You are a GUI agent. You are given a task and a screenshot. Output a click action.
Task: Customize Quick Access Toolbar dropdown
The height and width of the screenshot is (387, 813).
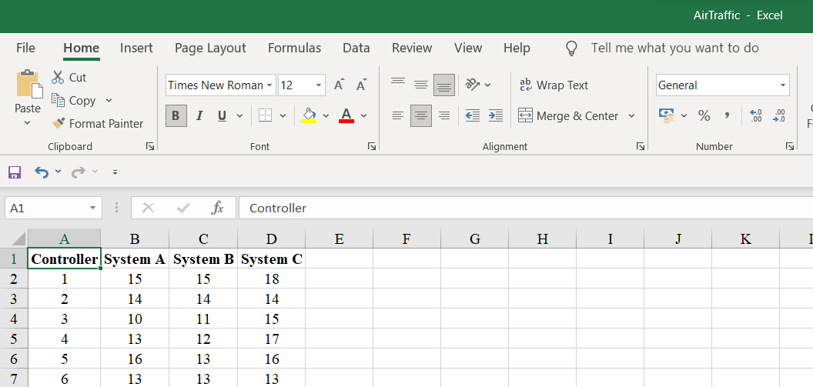(x=115, y=172)
